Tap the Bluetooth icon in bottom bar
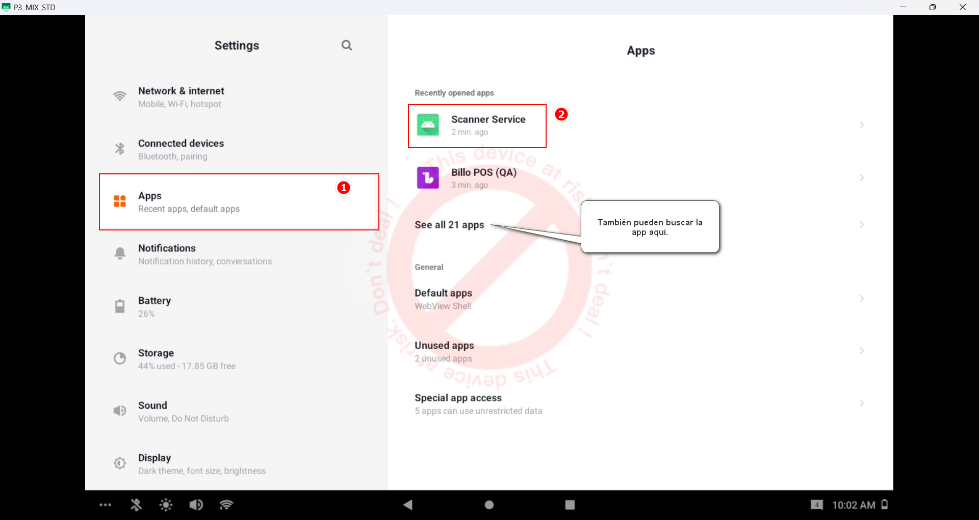This screenshot has width=979, height=520. tap(136, 505)
